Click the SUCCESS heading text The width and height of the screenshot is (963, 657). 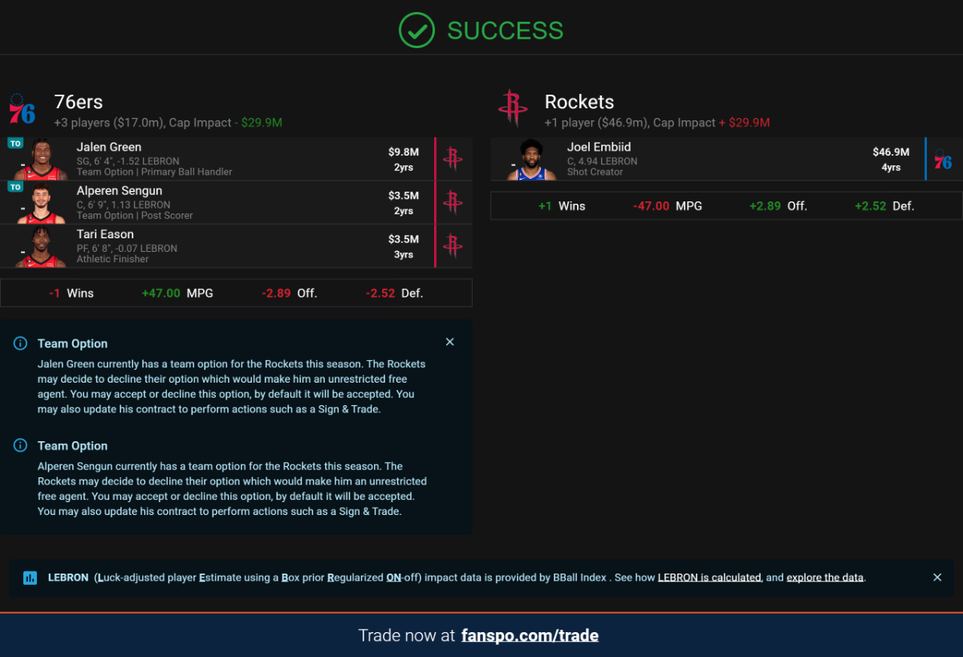click(506, 30)
